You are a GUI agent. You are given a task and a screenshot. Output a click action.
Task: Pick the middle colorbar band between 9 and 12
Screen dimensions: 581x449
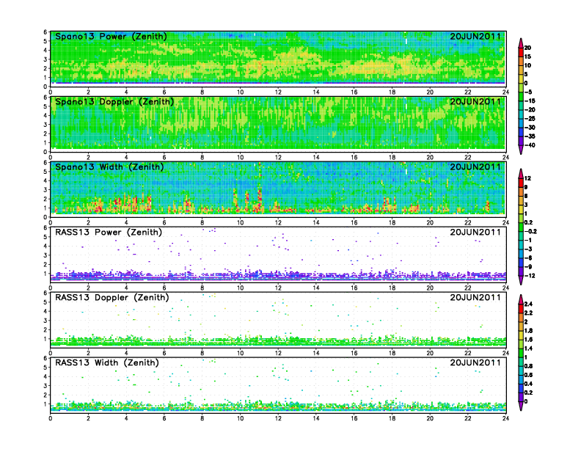click(522, 183)
